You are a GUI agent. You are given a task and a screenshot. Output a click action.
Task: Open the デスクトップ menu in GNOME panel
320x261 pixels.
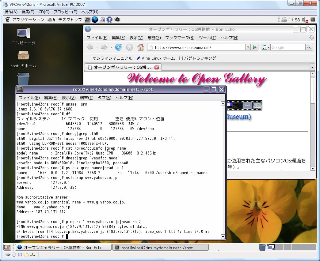click(x=70, y=20)
